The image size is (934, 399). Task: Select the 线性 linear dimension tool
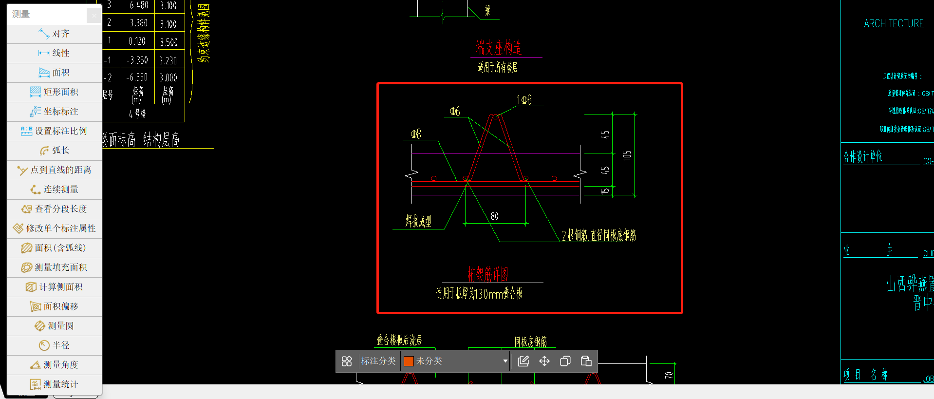coord(54,53)
